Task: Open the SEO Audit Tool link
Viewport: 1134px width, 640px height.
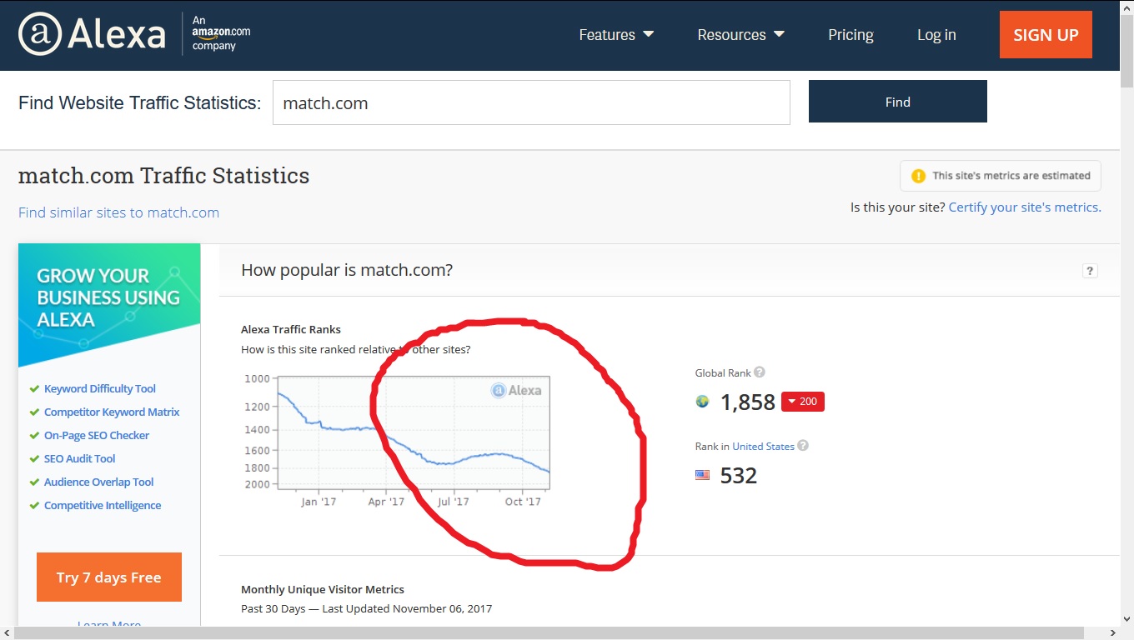Action: click(x=80, y=458)
